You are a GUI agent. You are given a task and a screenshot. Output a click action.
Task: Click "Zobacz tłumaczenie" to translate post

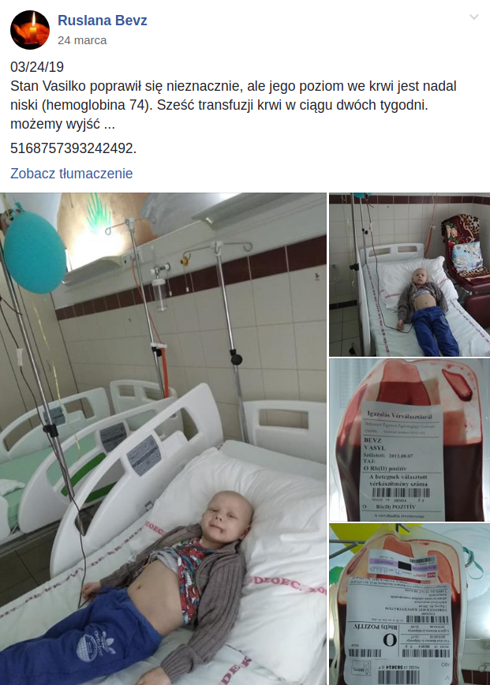pos(72,174)
